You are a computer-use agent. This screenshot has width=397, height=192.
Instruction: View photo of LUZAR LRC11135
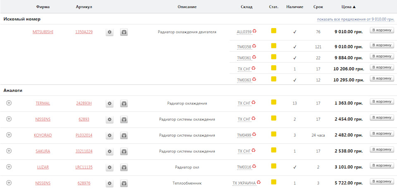[x=124, y=167]
